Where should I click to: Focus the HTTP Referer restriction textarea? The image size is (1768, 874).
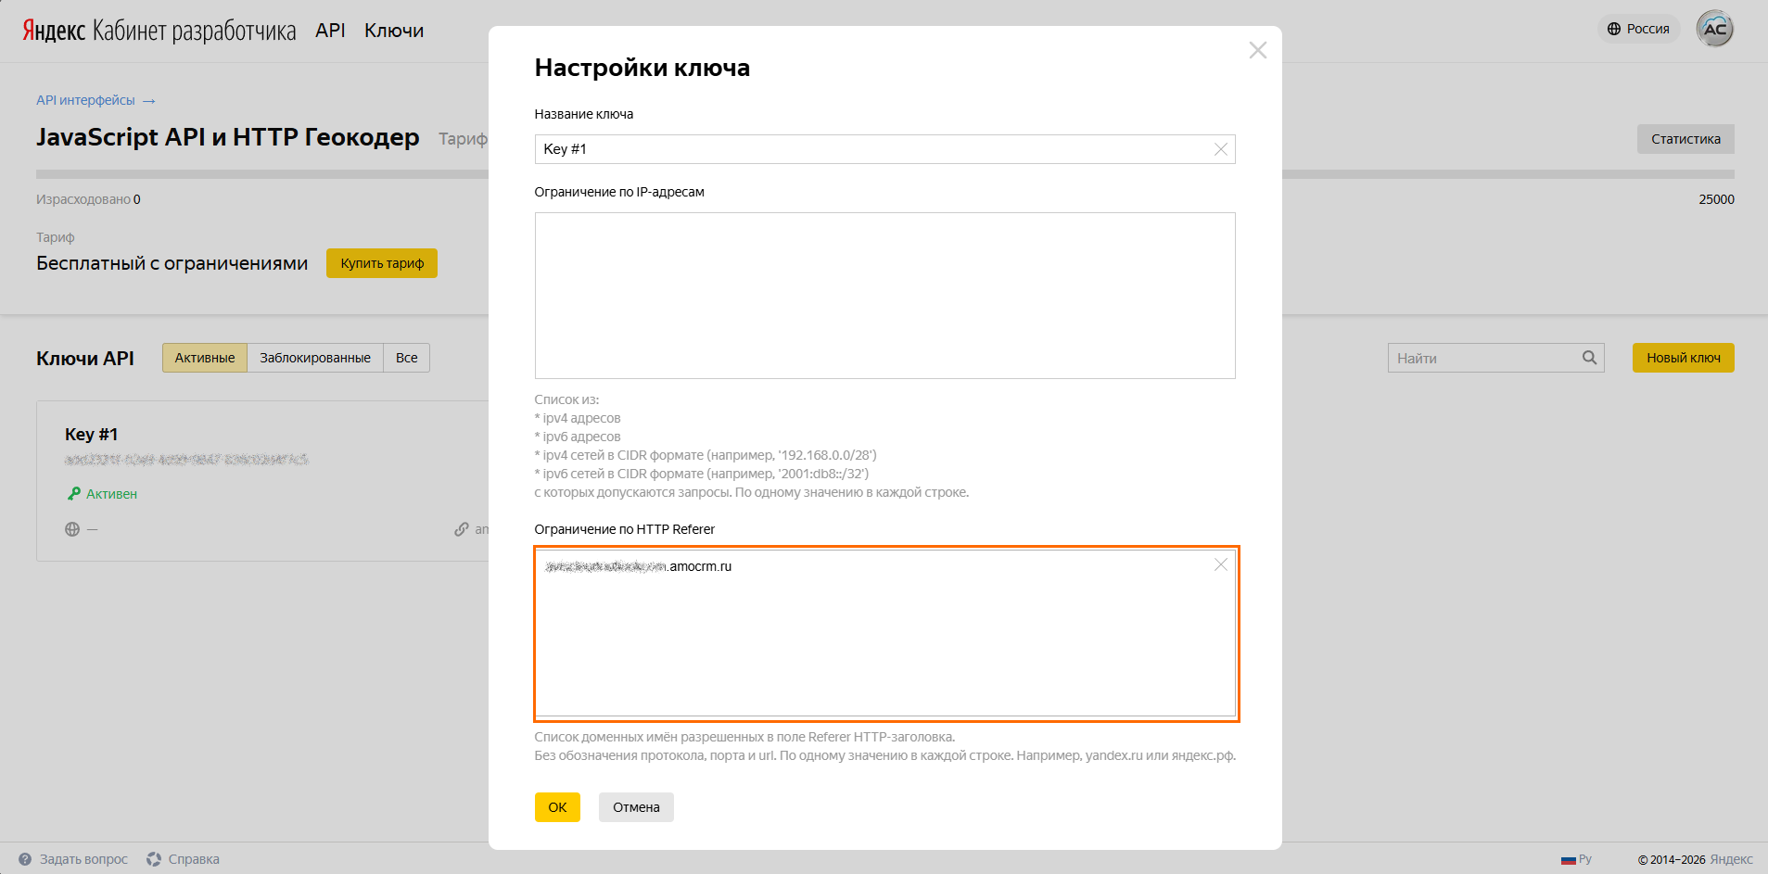[884, 634]
